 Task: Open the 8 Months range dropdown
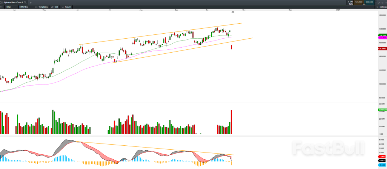[x=25, y=7]
